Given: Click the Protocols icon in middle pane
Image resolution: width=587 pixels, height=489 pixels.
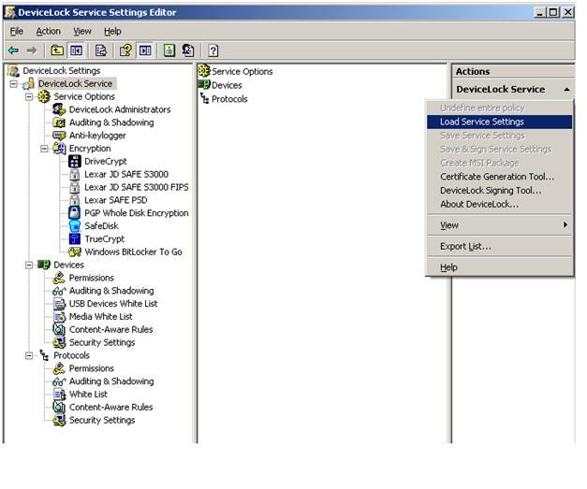Looking at the screenshot, I should pyautogui.click(x=204, y=99).
